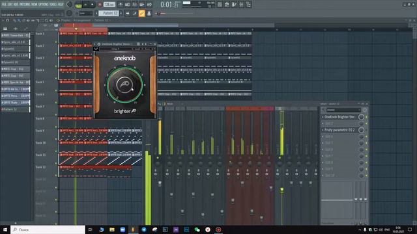Click the song time display 0:01

click(x=169, y=5)
